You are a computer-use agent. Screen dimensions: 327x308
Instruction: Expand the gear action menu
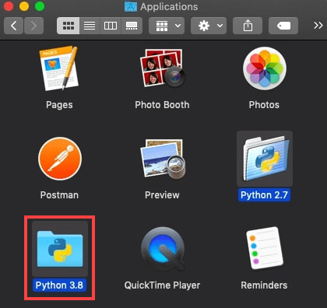tap(209, 26)
